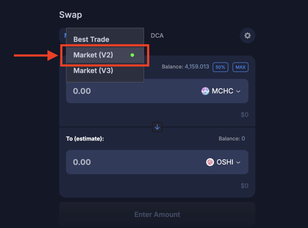Click the swap direction arrow icon
The width and height of the screenshot is (308, 228).
click(x=157, y=127)
